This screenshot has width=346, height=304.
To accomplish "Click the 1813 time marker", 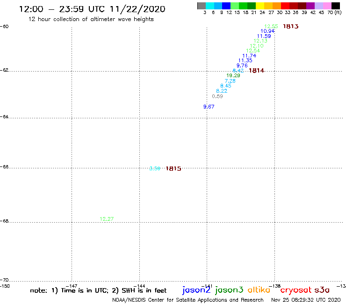I will point(291,27).
